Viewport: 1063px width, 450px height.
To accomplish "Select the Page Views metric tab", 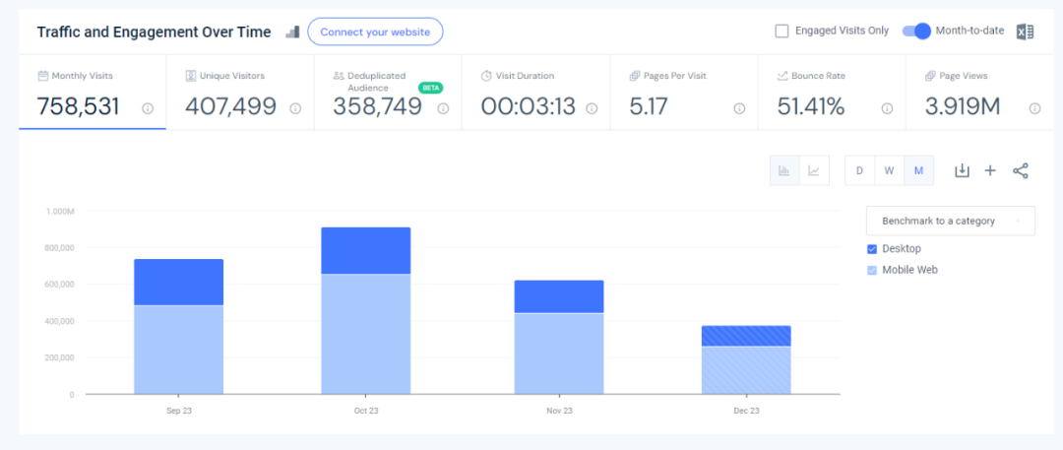I will point(980,93).
